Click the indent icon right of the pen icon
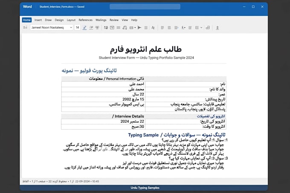 click(91, 28)
